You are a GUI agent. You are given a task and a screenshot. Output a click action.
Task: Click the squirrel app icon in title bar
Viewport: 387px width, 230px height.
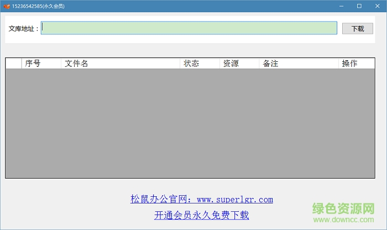pyautogui.click(x=6, y=6)
